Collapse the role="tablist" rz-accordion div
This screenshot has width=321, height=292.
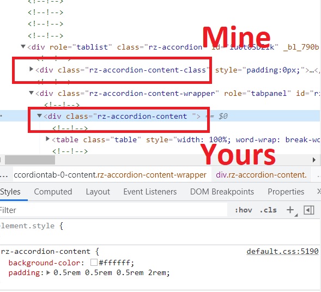click(23, 47)
